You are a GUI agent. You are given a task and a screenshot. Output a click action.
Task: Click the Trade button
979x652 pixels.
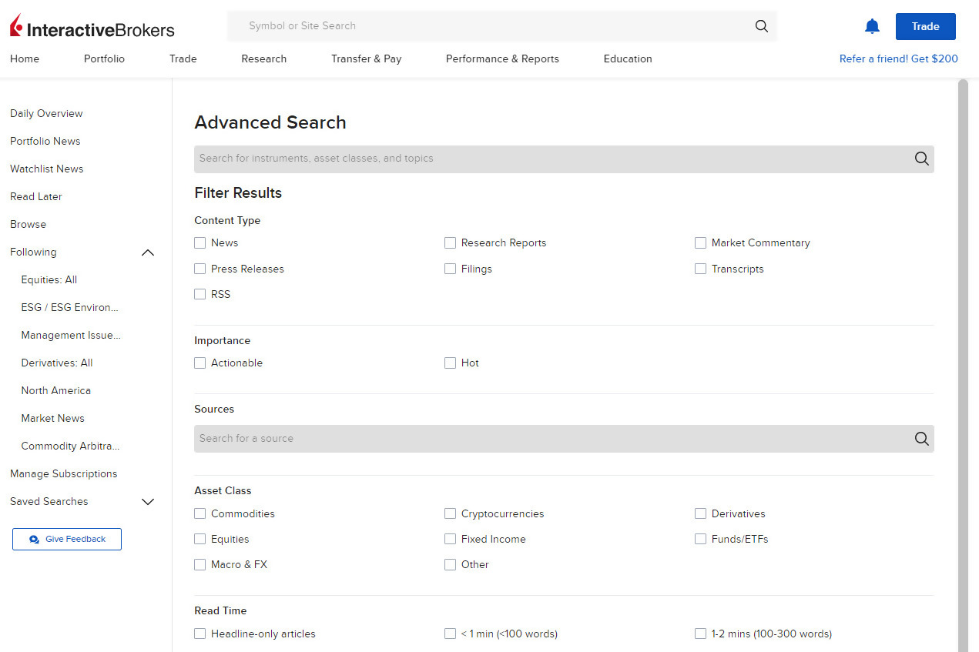point(925,25)
